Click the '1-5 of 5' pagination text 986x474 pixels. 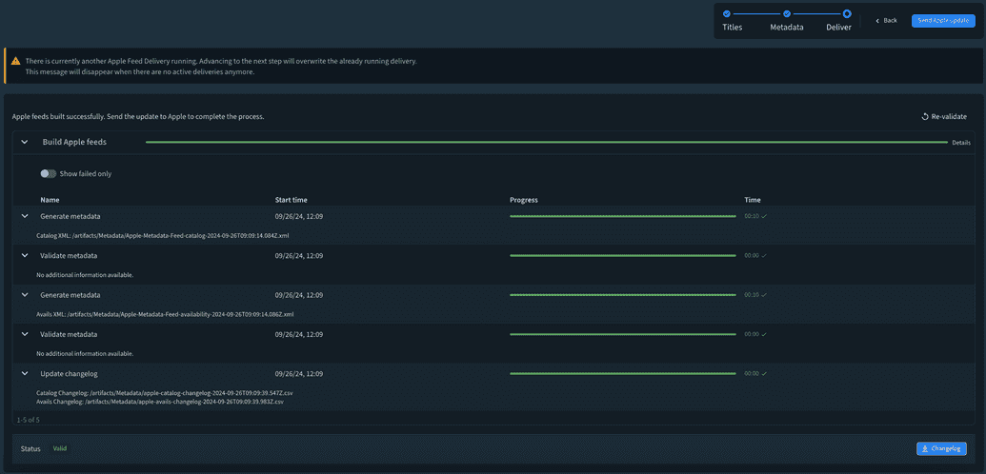pyautogui.click(x=29, y=419)
